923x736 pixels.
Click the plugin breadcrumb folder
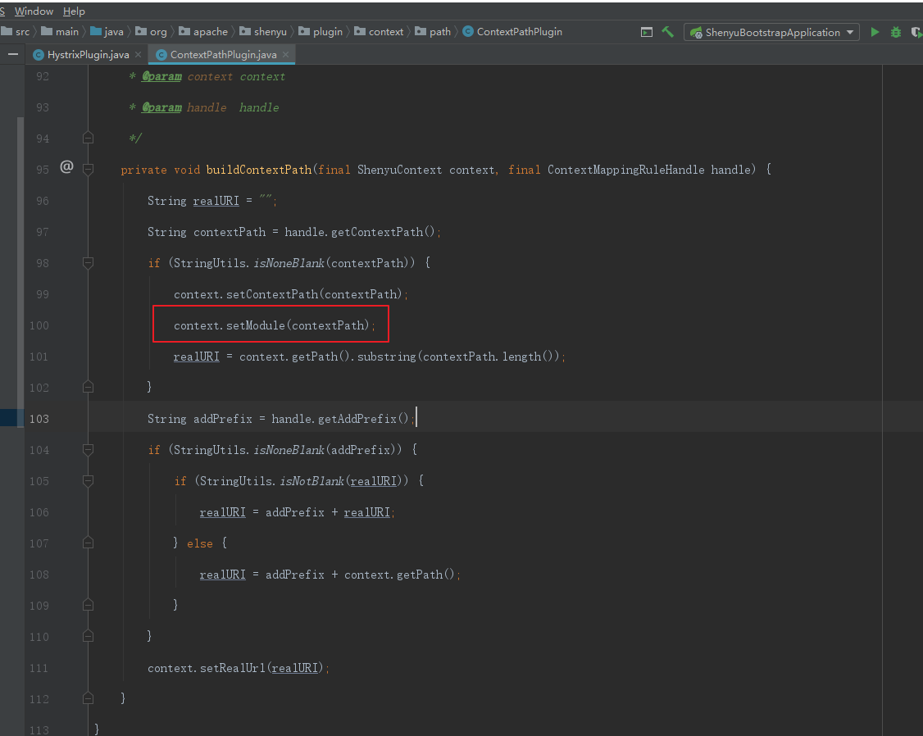(321, 32)
